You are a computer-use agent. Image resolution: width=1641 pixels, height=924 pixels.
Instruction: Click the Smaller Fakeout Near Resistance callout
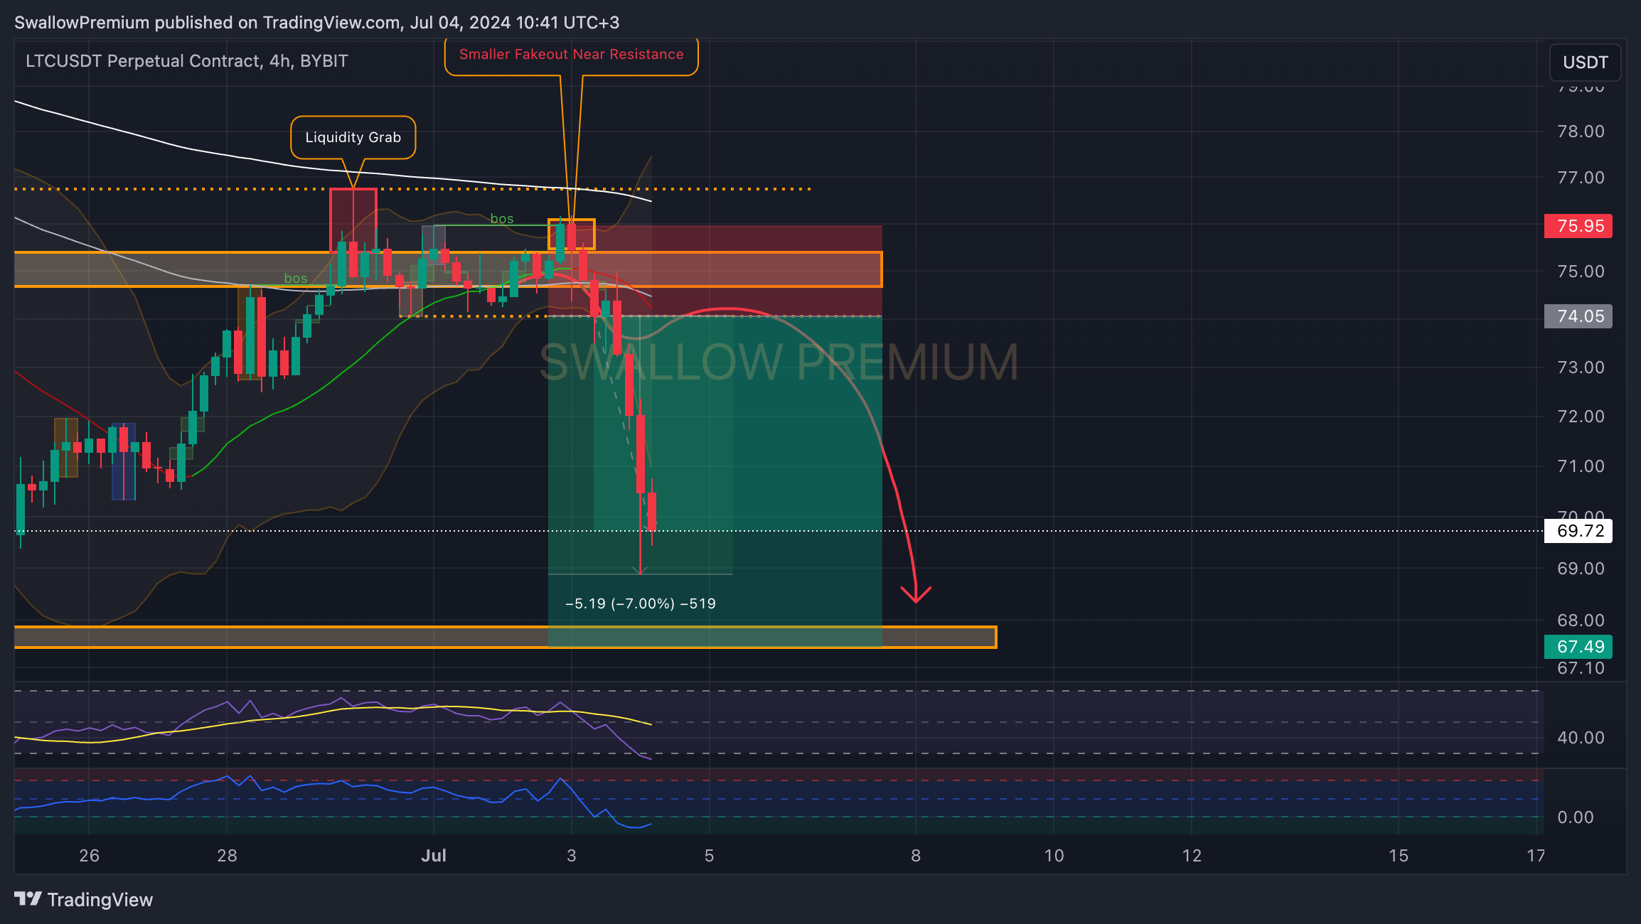point(571,55)
